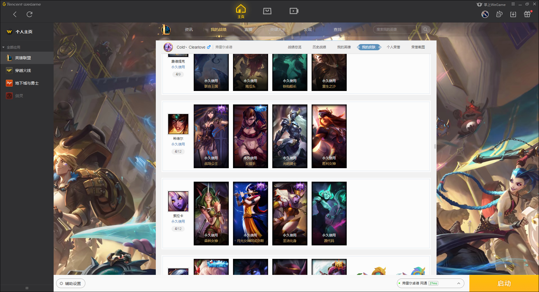Open the 查找 navigation tab

[x=337, y=29]
